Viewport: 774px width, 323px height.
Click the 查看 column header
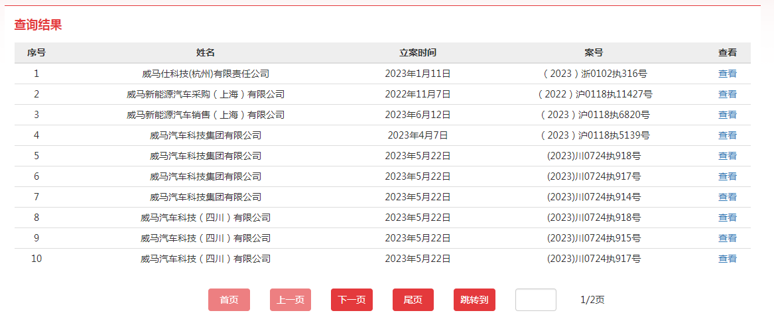pyautogui.click(x=727, y=53)
